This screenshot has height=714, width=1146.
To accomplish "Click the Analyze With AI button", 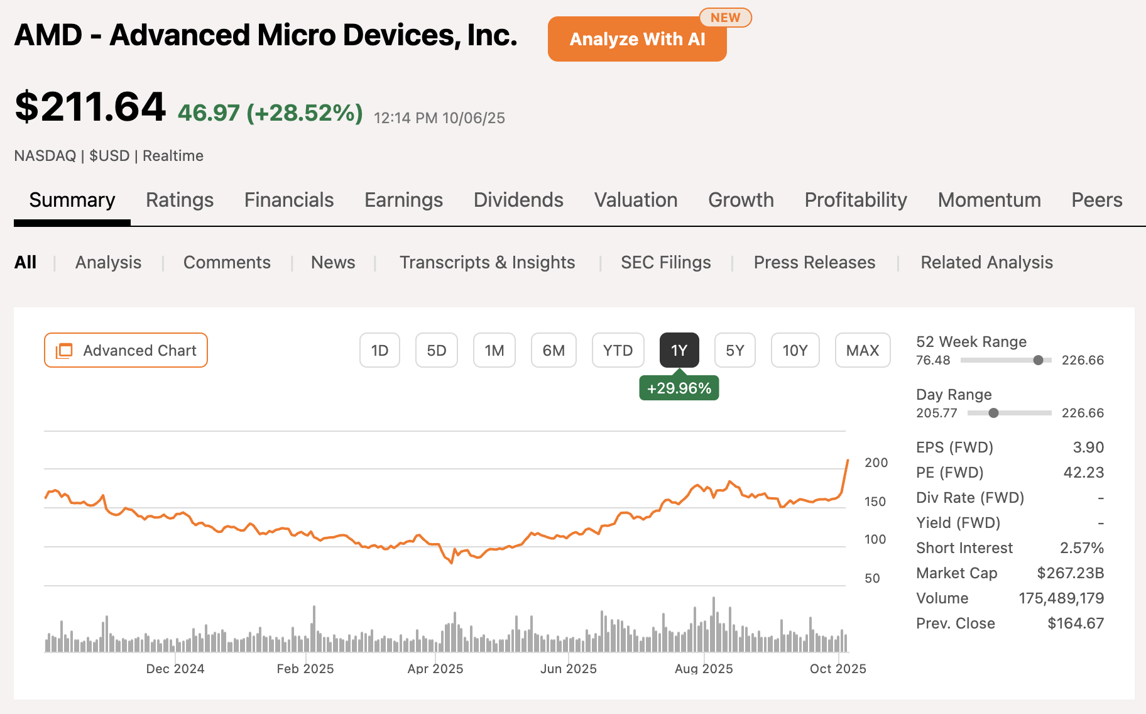I will tap(636, 38).
